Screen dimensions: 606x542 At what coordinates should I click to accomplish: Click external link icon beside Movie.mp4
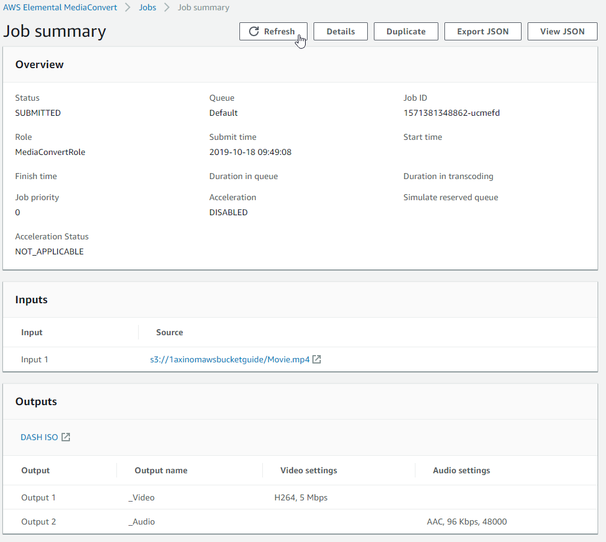pos(317,359)
